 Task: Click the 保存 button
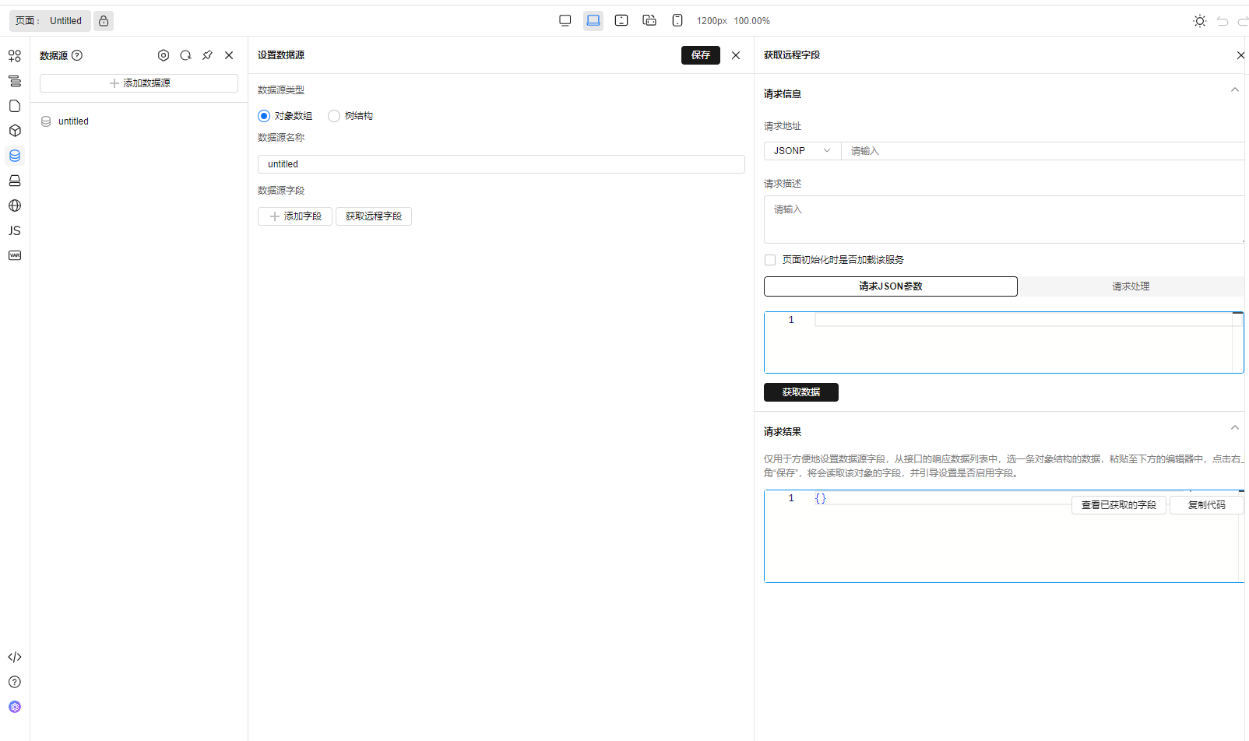[x=701, y=55]
